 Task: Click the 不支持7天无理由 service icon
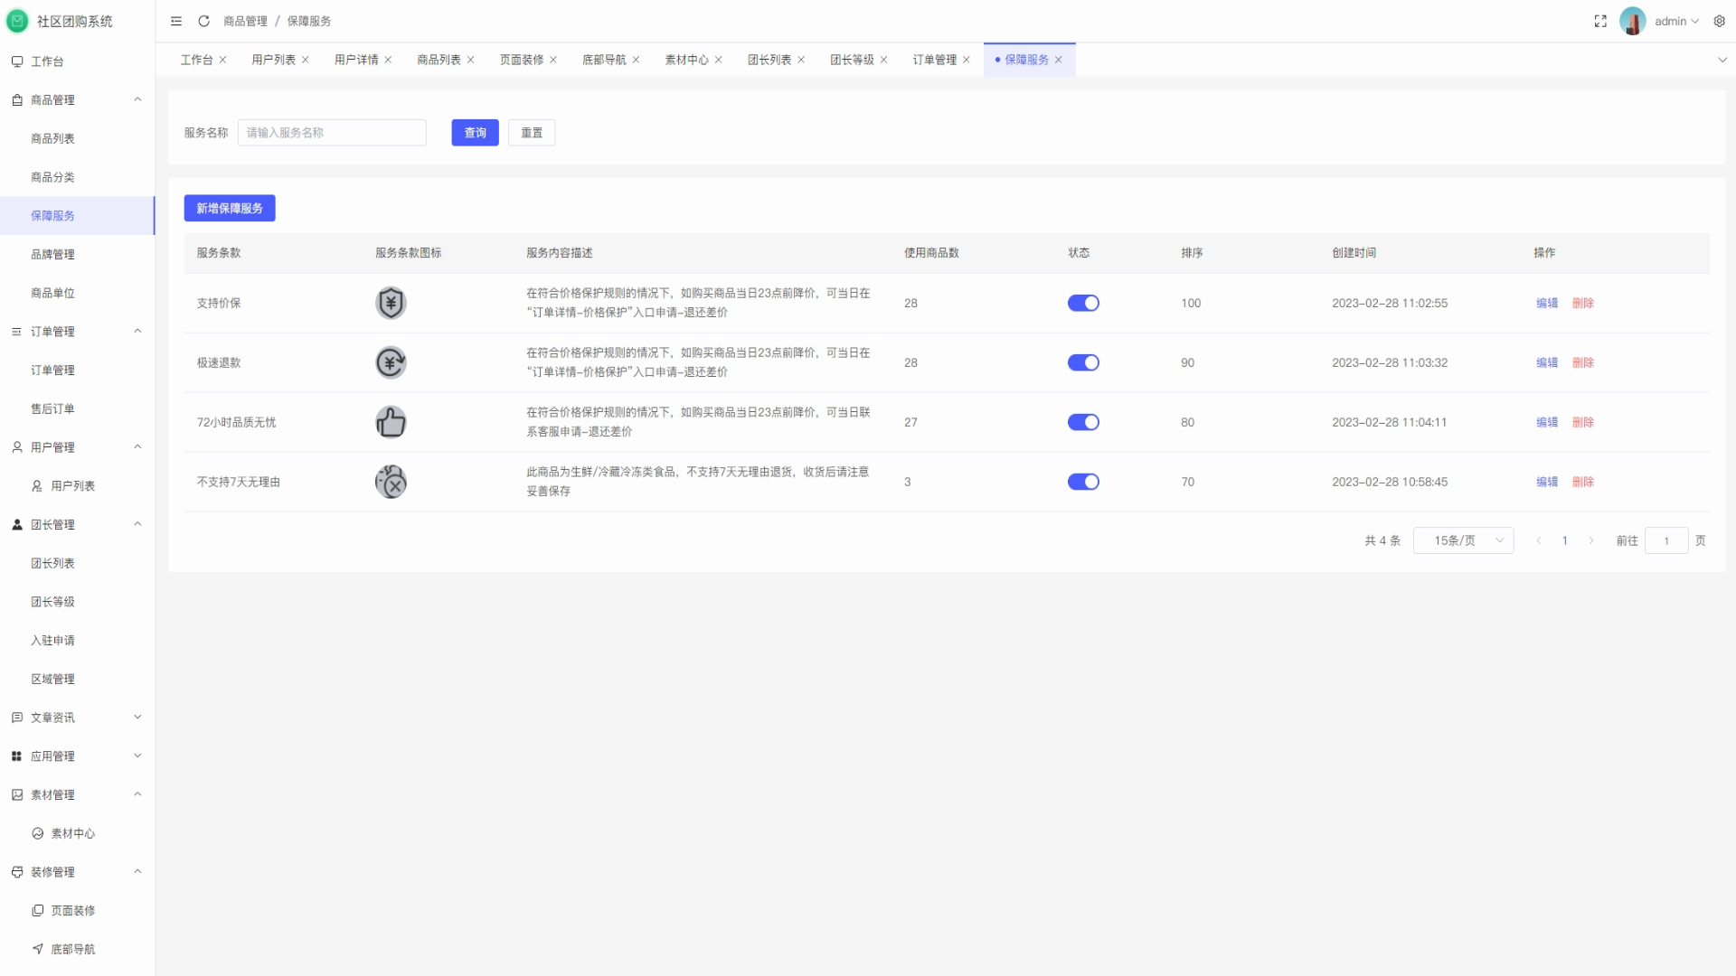pos(391,482)
